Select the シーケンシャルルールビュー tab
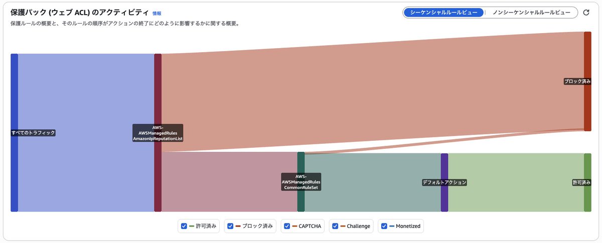Image resolution: width=602 pixels, height=243 pixels. [444, 13]
